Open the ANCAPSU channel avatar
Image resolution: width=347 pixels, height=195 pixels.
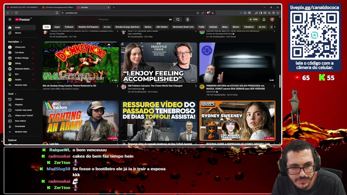coord(202,87)
